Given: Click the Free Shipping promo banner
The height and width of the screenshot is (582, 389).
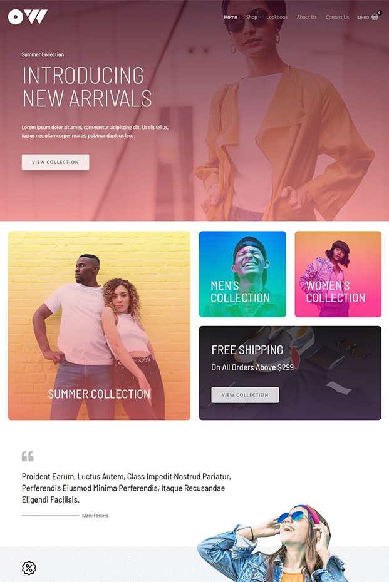Looking at the screenshot, I should (290, 373).
